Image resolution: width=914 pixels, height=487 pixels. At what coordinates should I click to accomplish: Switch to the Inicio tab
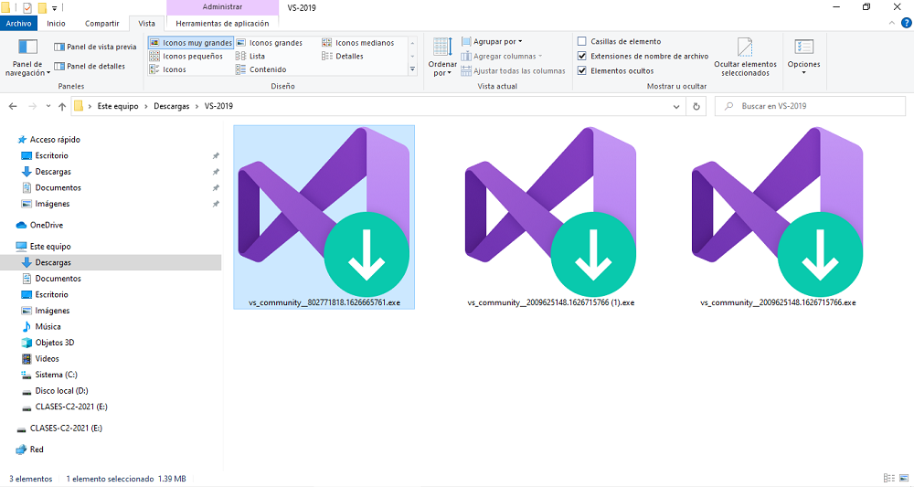click(56, 24)
